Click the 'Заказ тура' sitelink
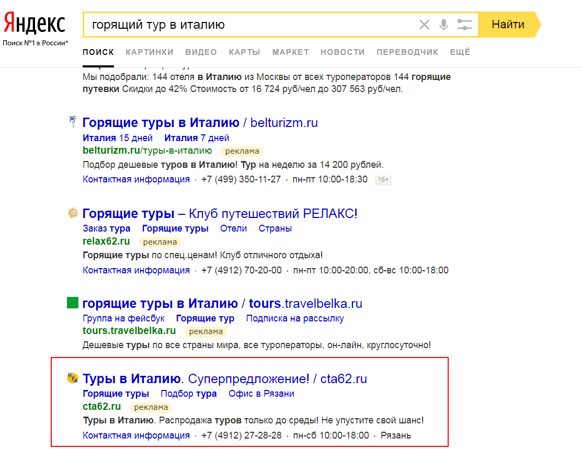 (106, 228)
